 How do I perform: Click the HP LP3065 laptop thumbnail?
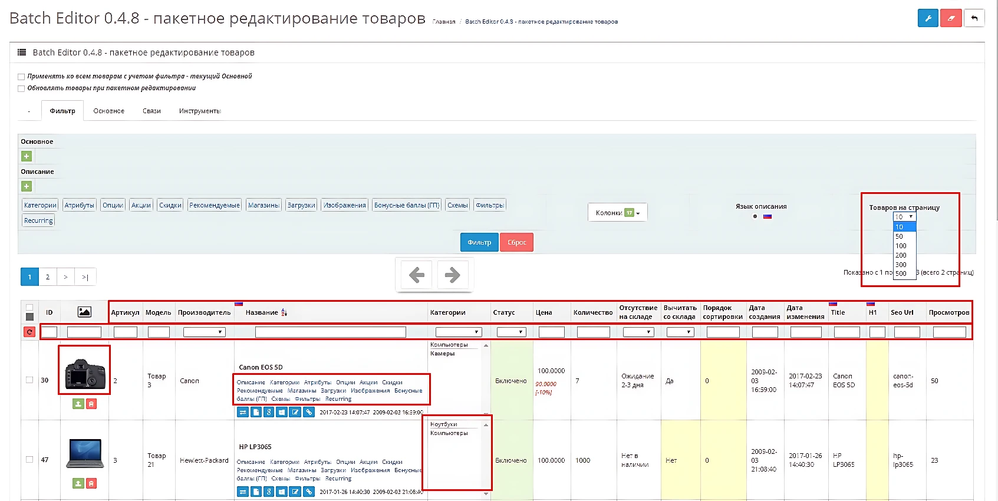85,453
